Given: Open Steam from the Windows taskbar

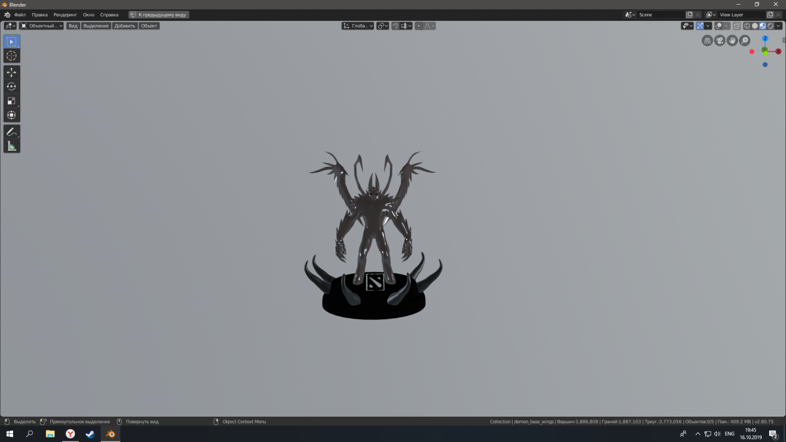Looking at the screenshot, I should coord(90,434).
